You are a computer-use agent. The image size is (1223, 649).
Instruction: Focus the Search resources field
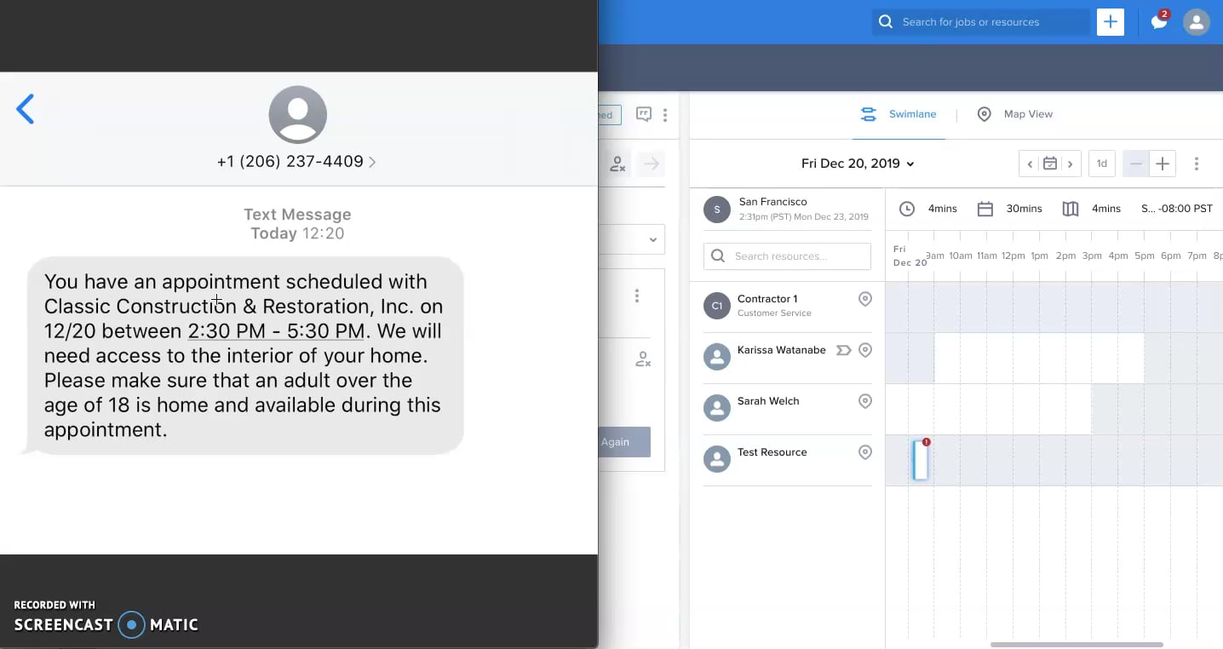click(x=787, y=256)
